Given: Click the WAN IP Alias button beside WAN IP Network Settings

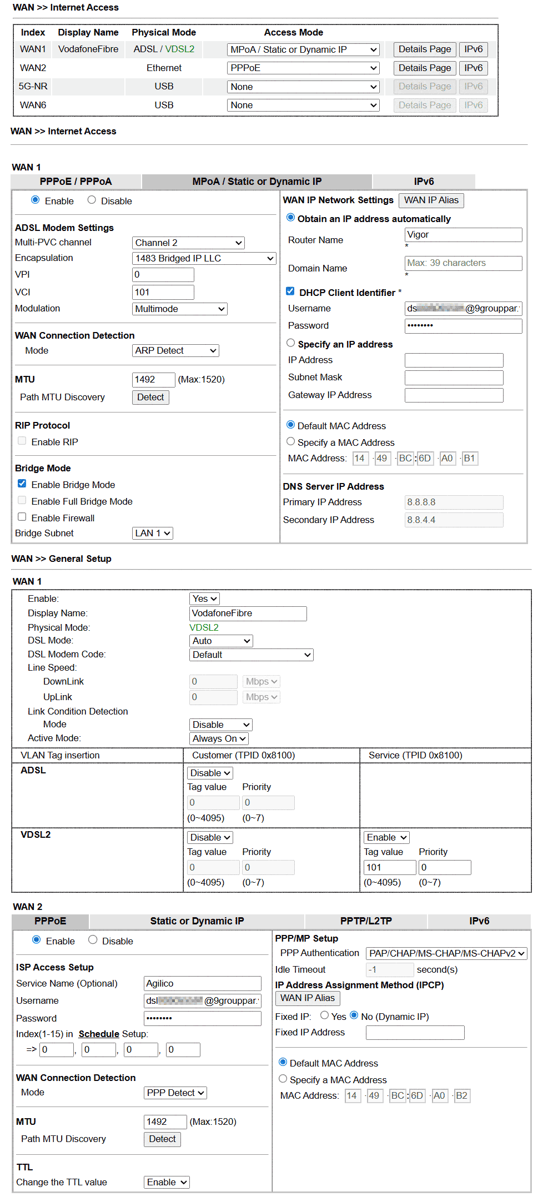Looking at the screenshot, I should [431, 200].
